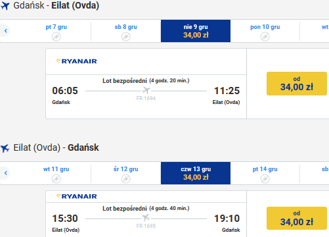Click the no-flight icon under pt 14 gru
The width and height of the screenshot is (329, 237).
click(x=265, y=179)
